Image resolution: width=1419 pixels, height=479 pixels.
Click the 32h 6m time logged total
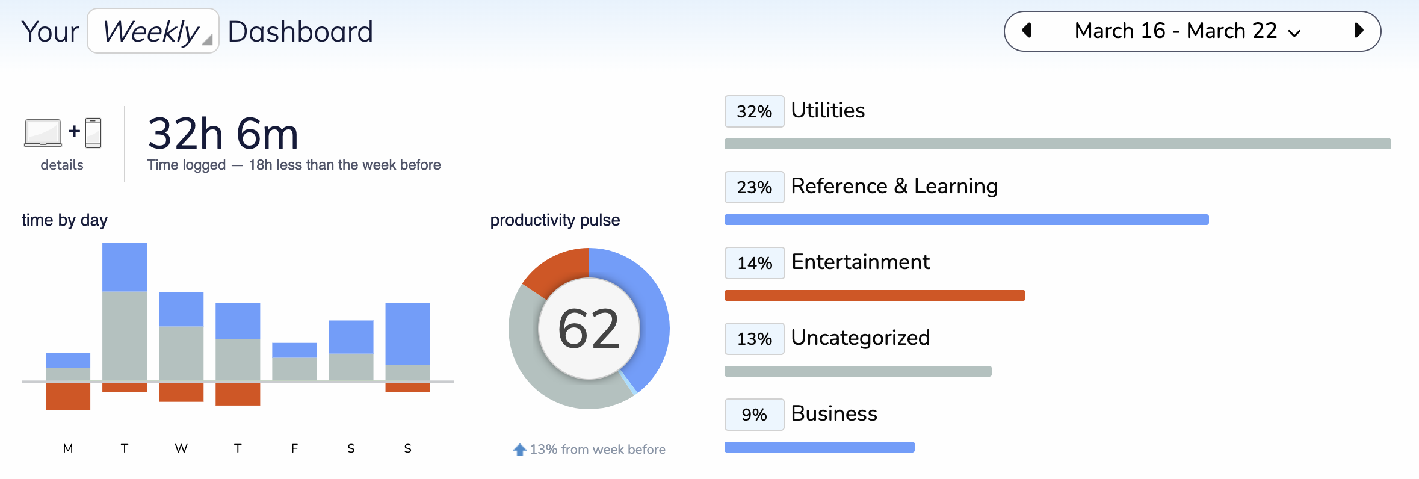(x=223, y=134)
